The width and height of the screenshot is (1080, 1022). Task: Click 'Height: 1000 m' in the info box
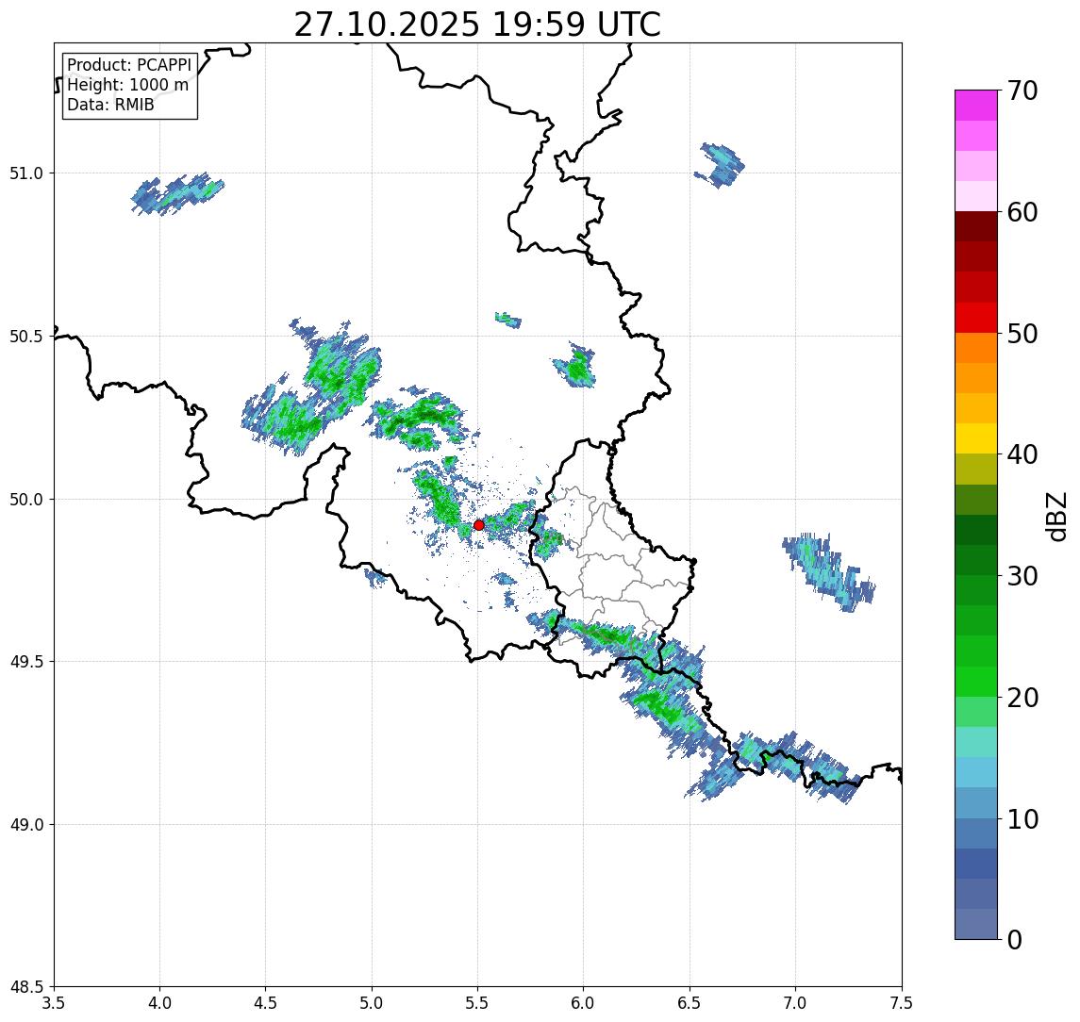[x=127, y=85]
